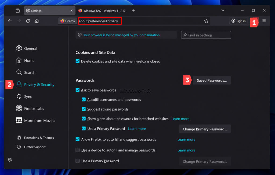Click the question mark Firefox Support icon
This screenshot has height=175, width=275.
19,147
